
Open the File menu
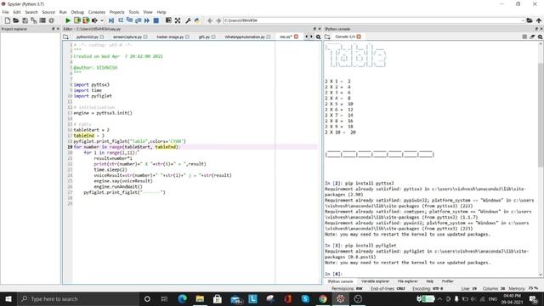[6, 12]
